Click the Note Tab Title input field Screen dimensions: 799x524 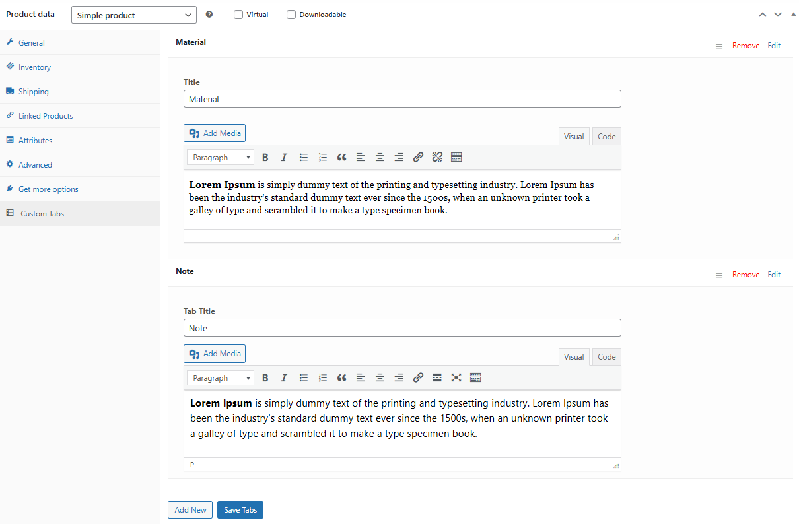[402, 328]
